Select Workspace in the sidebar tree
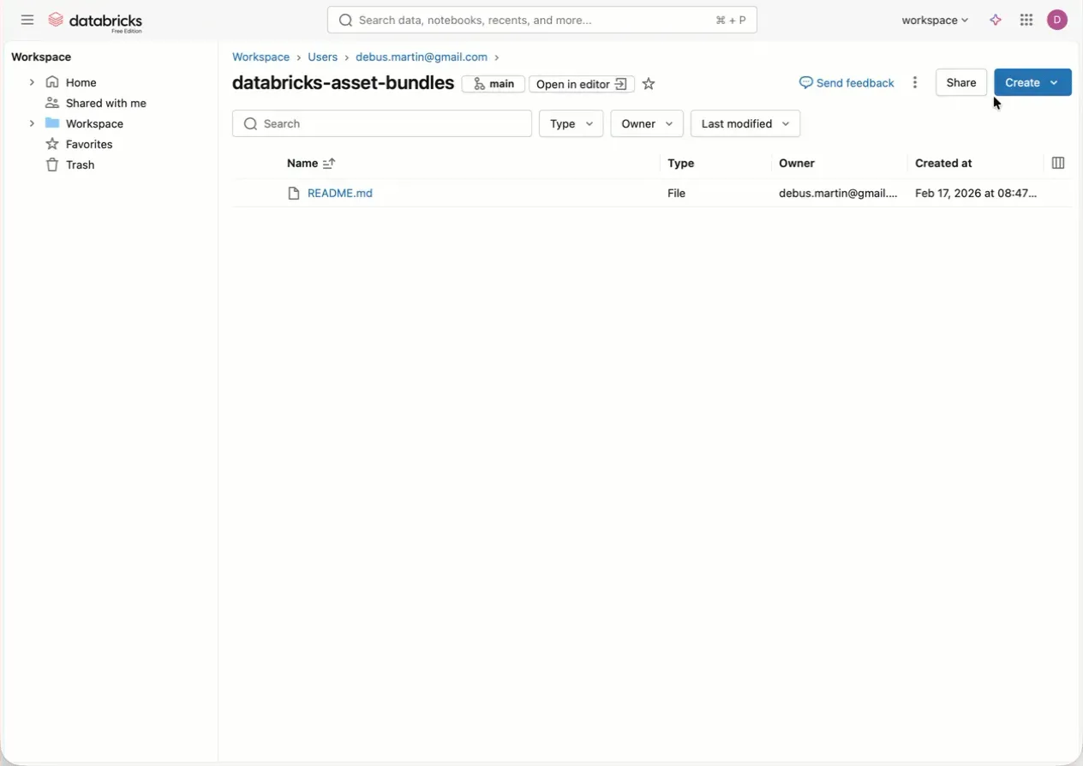This screenshot has height=766, width=1083. [x=94, y=123]
